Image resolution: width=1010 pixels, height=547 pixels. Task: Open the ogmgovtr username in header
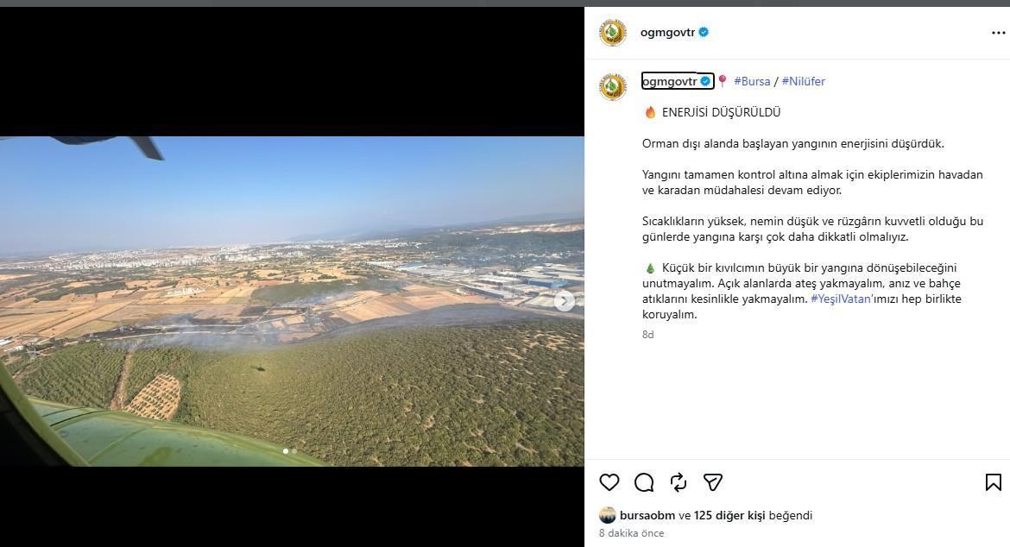point(668,32)
